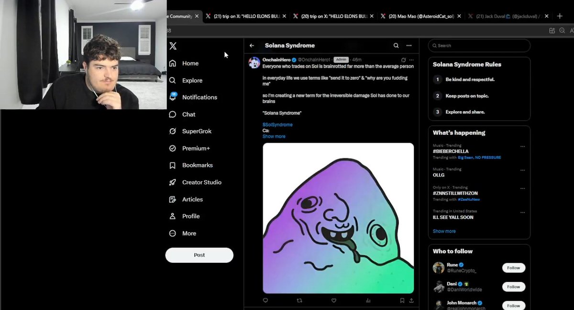Image resolution: width=574 pixels, height=310 pixels.
Task: Follow John Monarch
Action: coord(514,306)
